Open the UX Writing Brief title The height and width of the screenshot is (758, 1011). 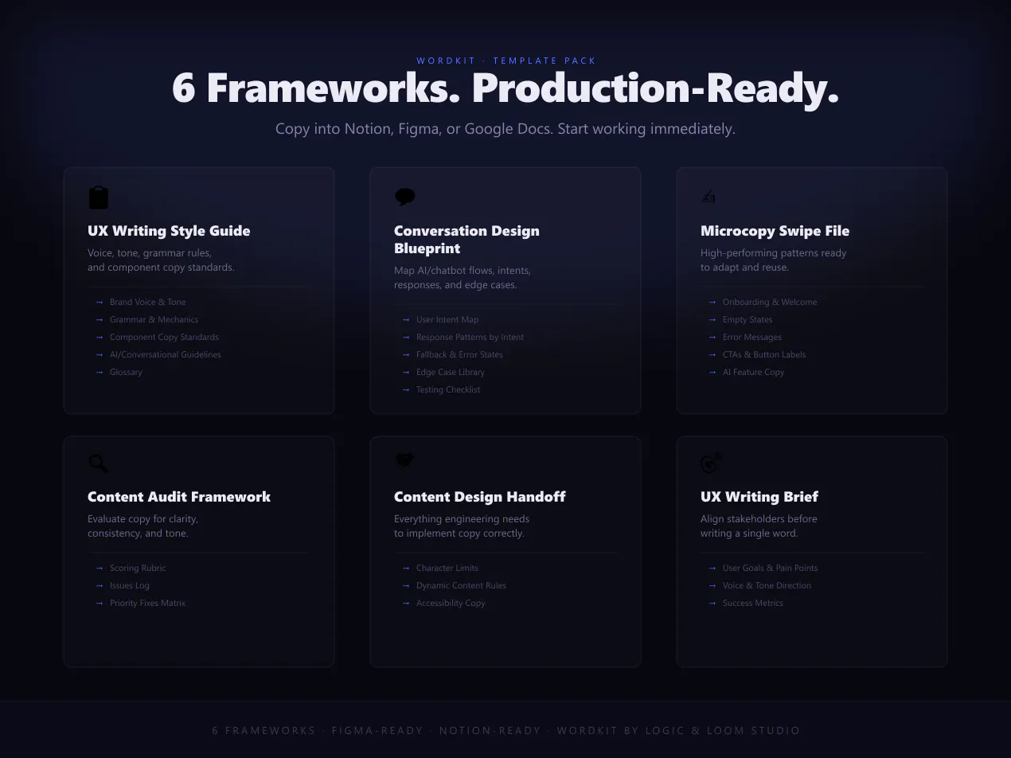coord(759,497)
